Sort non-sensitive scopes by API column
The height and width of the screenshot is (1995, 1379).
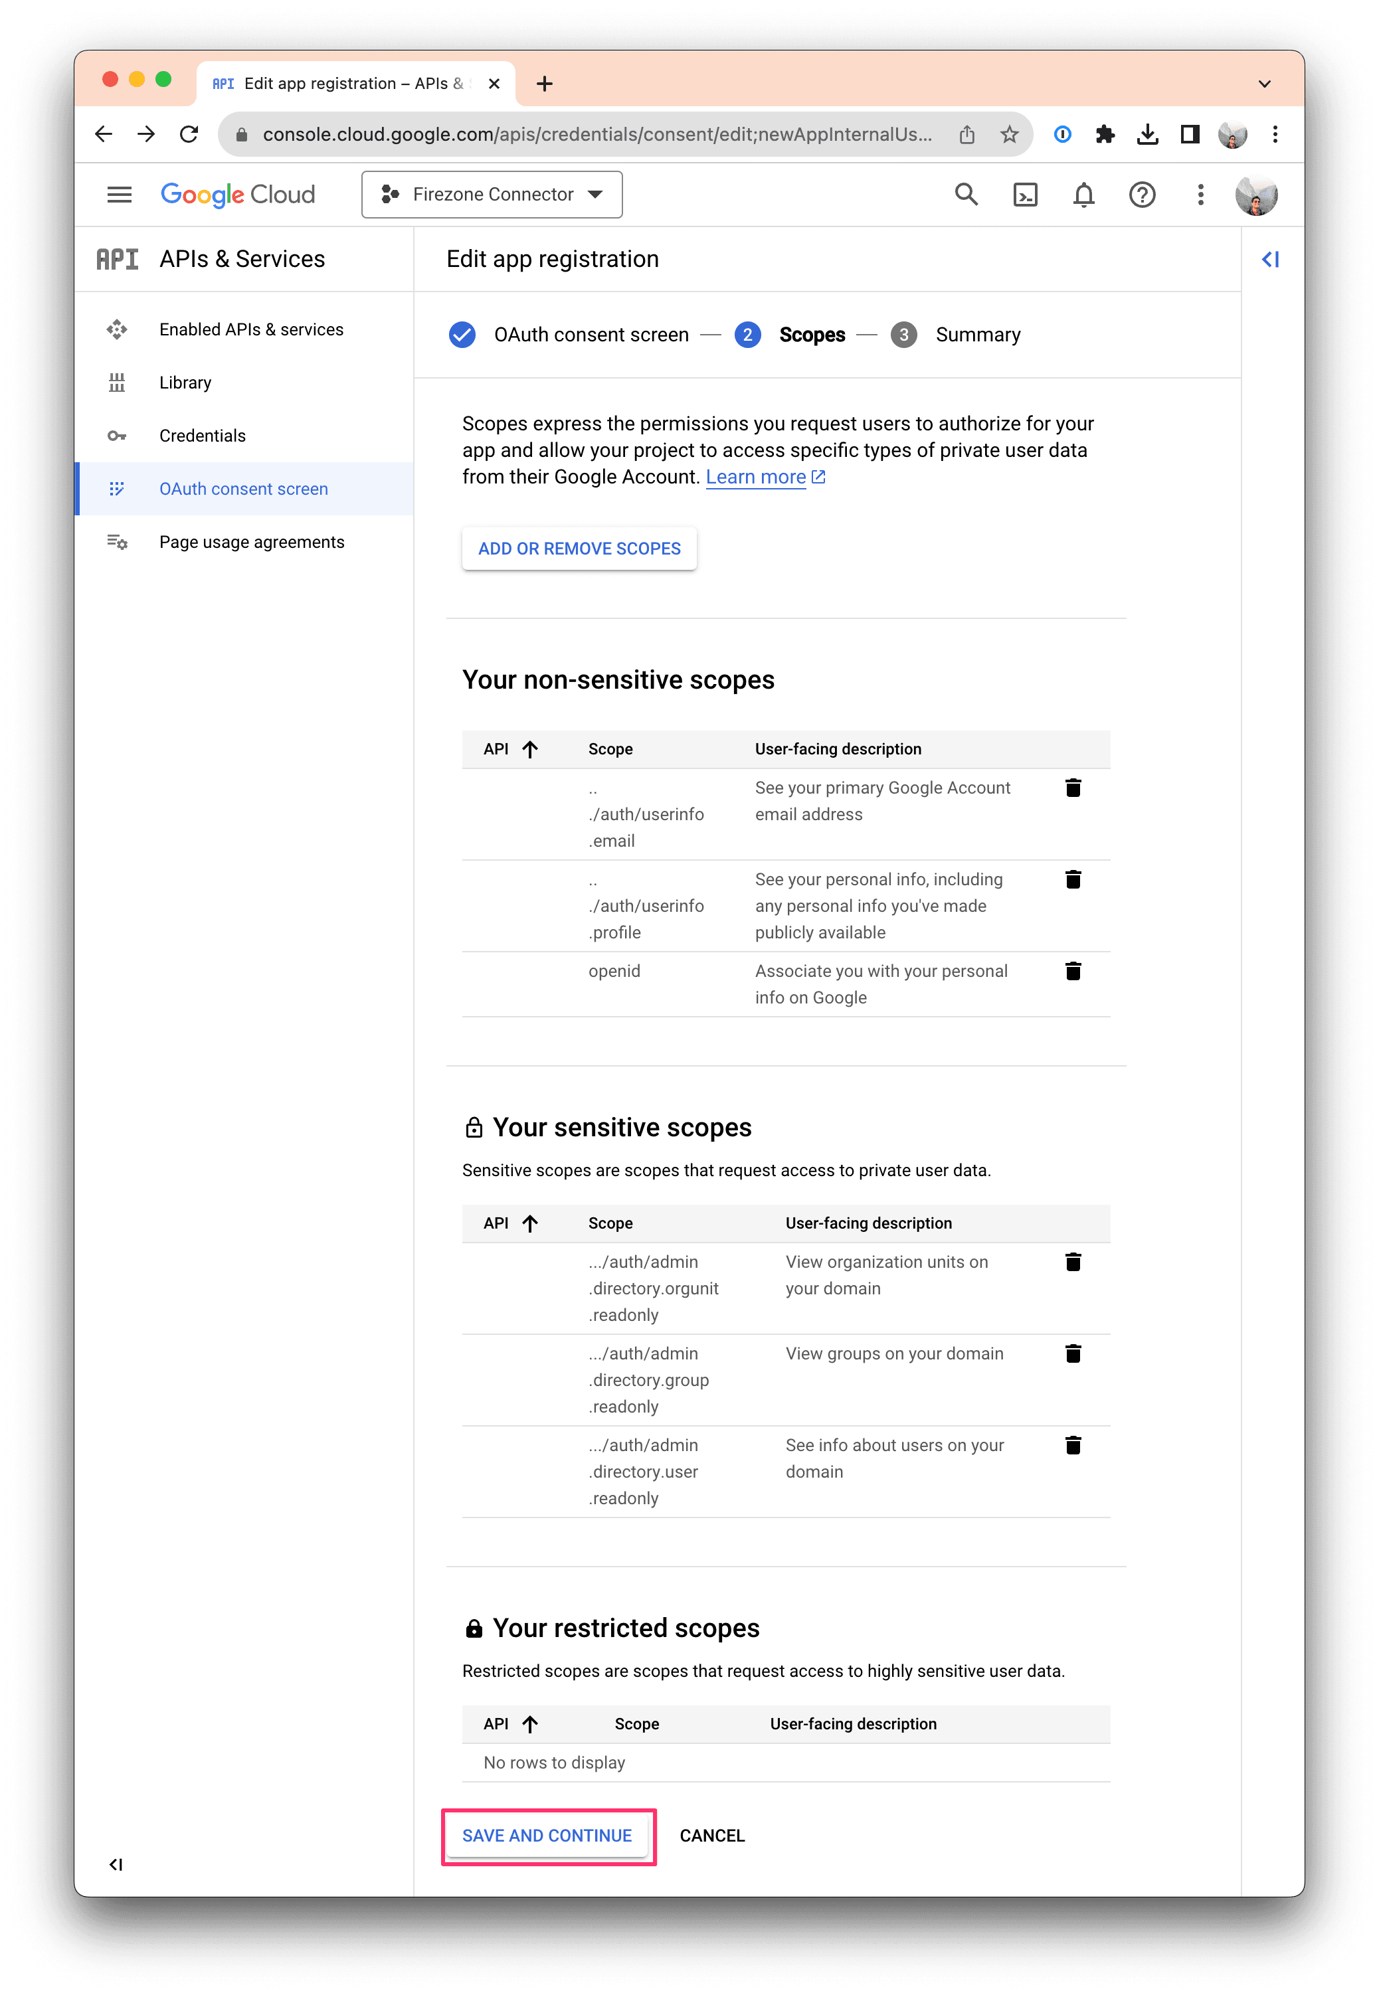coord(511,748)
